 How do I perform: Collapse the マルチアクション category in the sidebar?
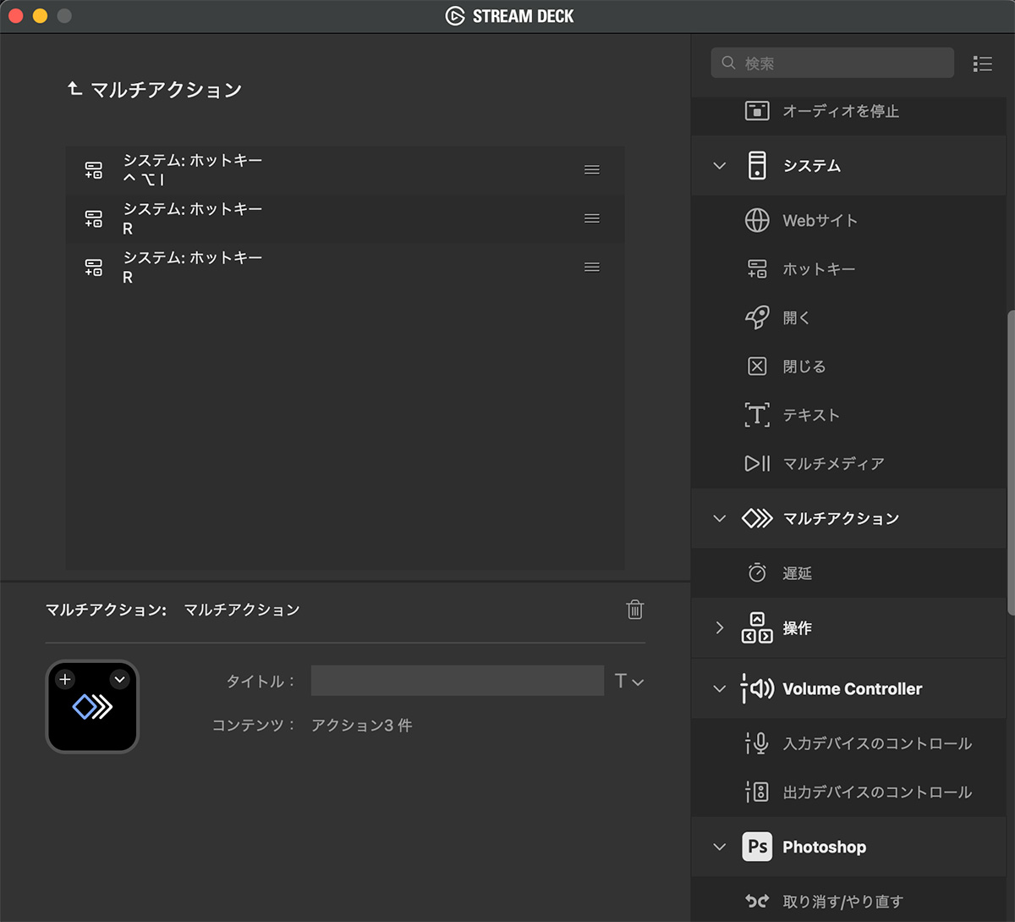[720, 518]
